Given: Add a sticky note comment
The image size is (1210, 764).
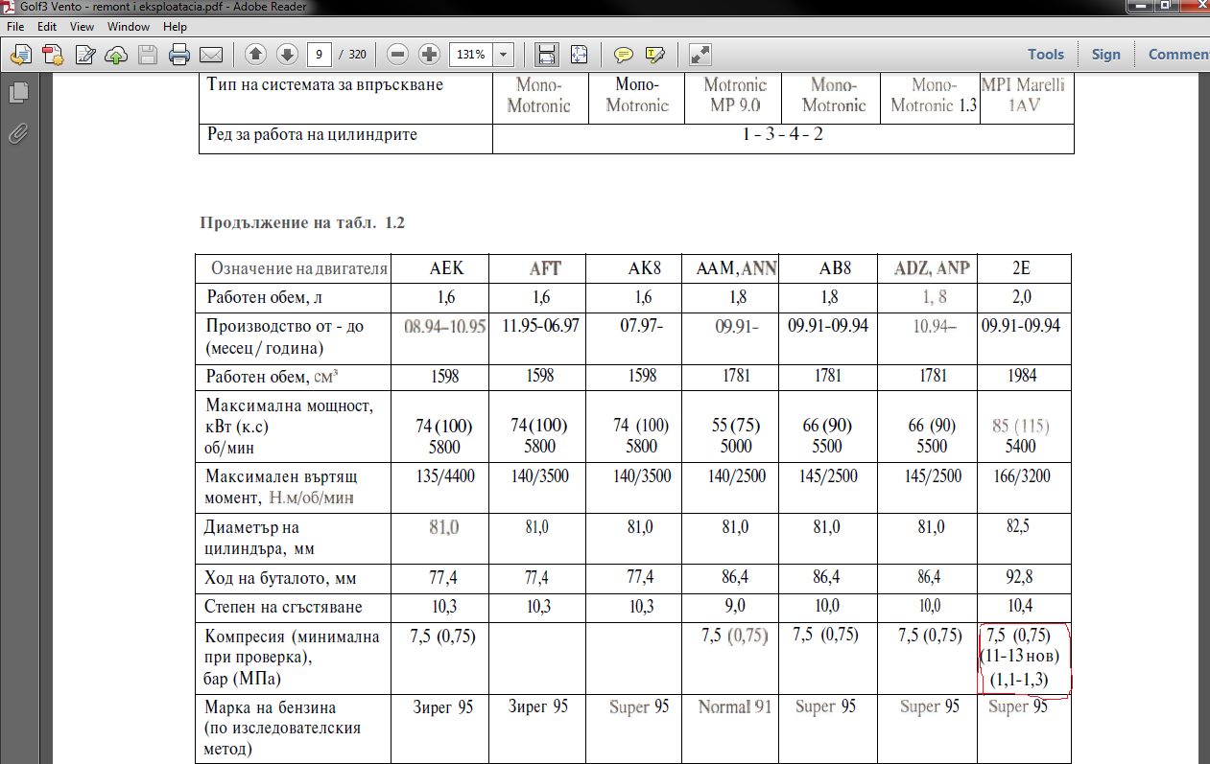Looking at the screenshot, I should click(x=624, y=55).
